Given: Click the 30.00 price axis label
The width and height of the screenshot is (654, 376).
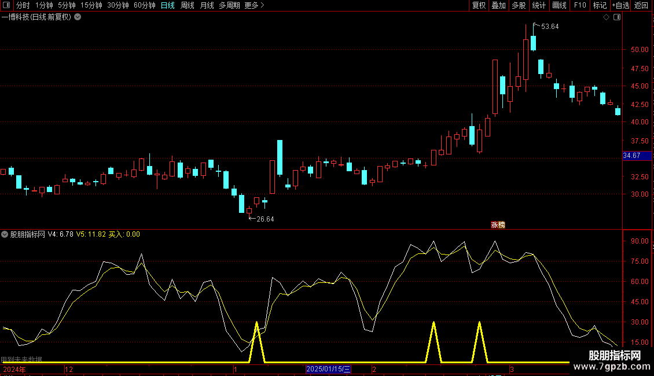Looking at the screenshot, I should tap(640, 194).
